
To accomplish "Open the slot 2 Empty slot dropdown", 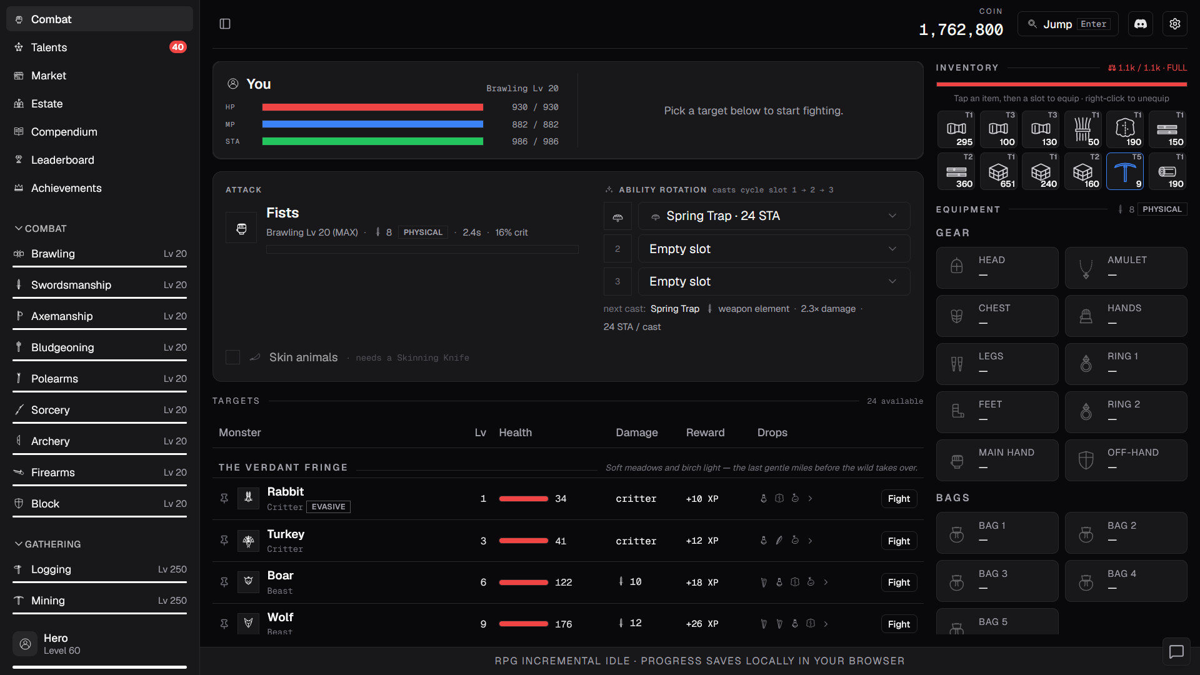I will click(774, 249).
